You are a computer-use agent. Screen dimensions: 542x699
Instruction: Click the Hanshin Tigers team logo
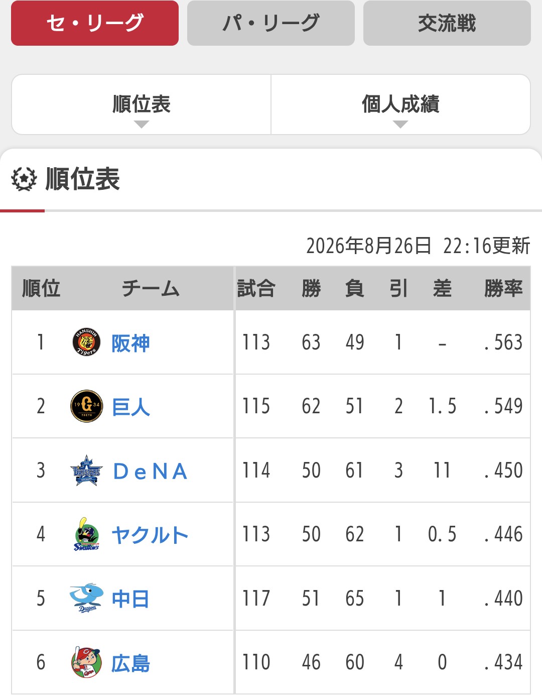(86, 342)
